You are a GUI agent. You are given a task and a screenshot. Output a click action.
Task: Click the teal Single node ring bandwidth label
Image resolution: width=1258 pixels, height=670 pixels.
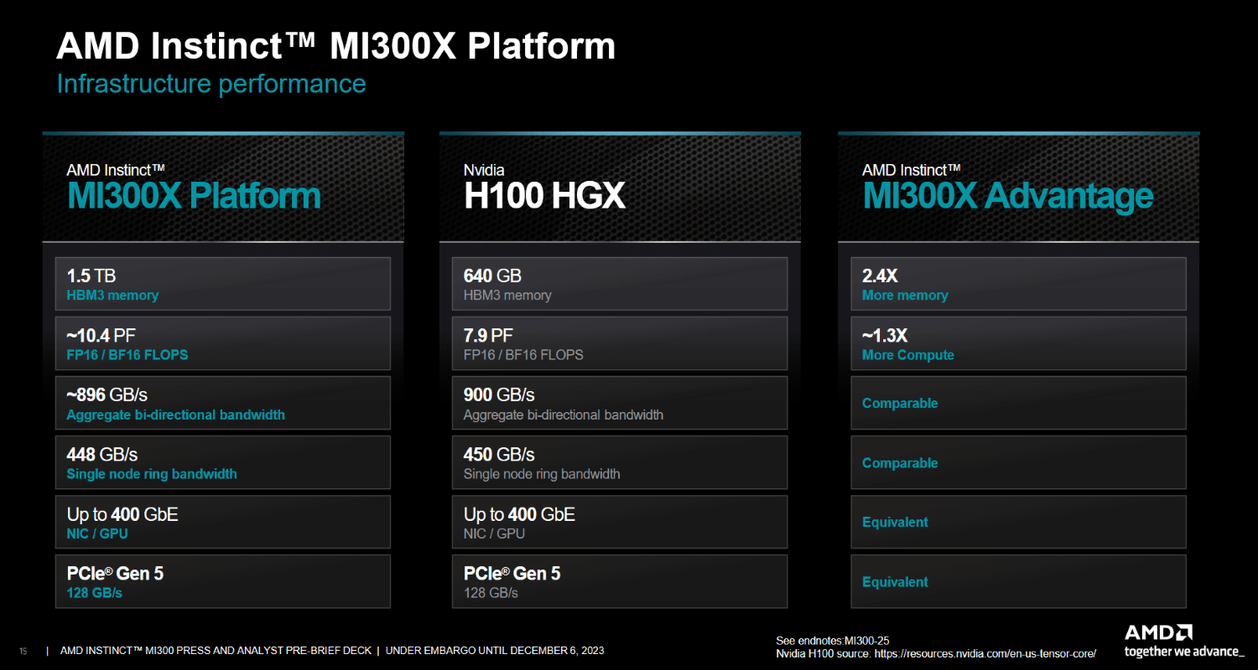[x=152, y=474]
